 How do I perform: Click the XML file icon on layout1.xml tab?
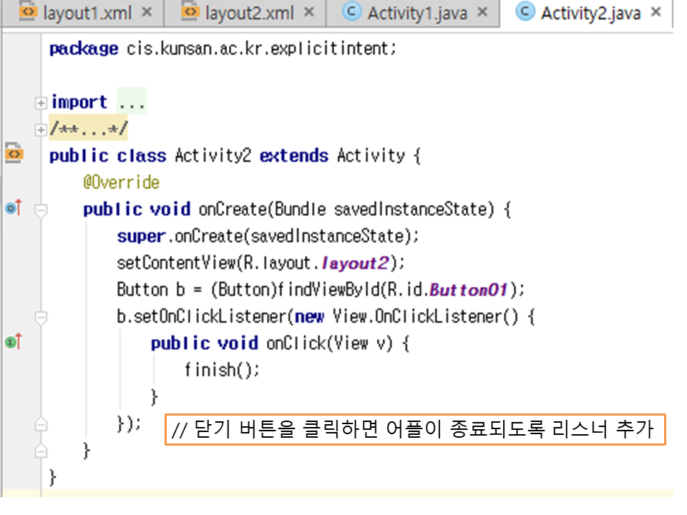coord(27,12)
